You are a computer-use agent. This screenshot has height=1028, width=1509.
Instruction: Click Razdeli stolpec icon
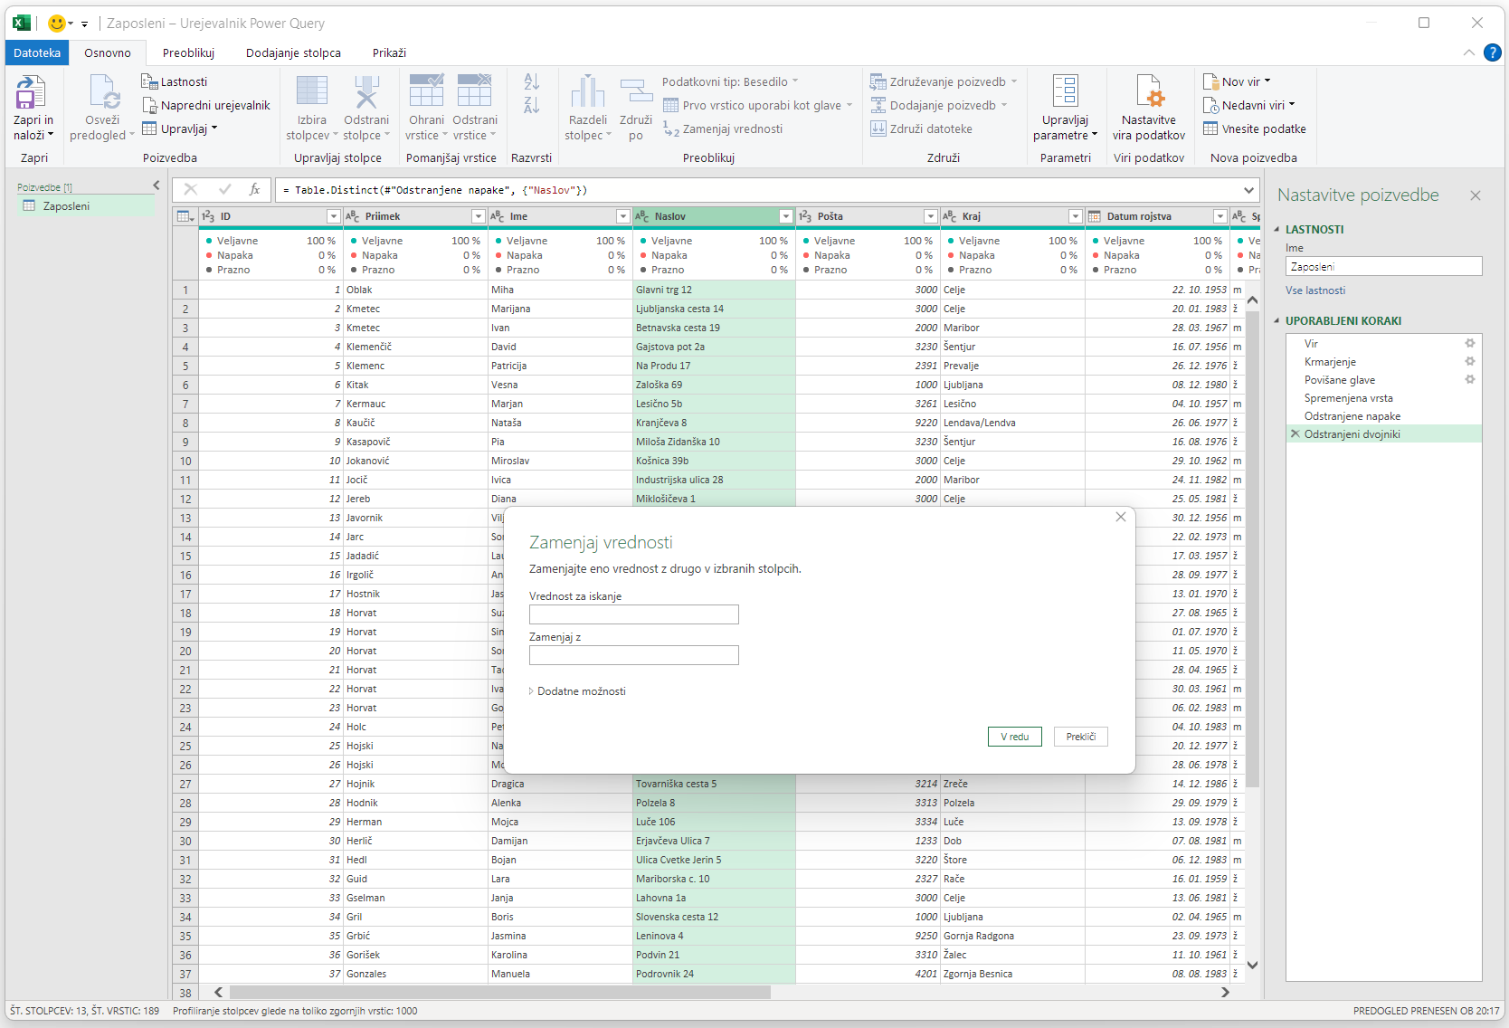[588, 91]
